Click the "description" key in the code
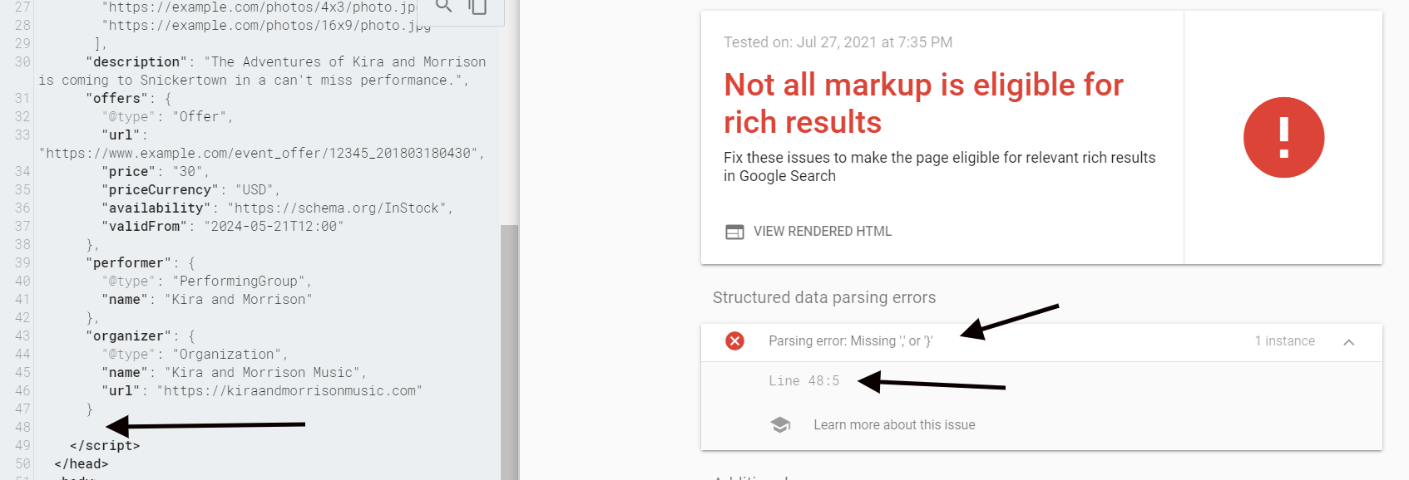Viewport: 1409px width, 480px height. point(137,62)
